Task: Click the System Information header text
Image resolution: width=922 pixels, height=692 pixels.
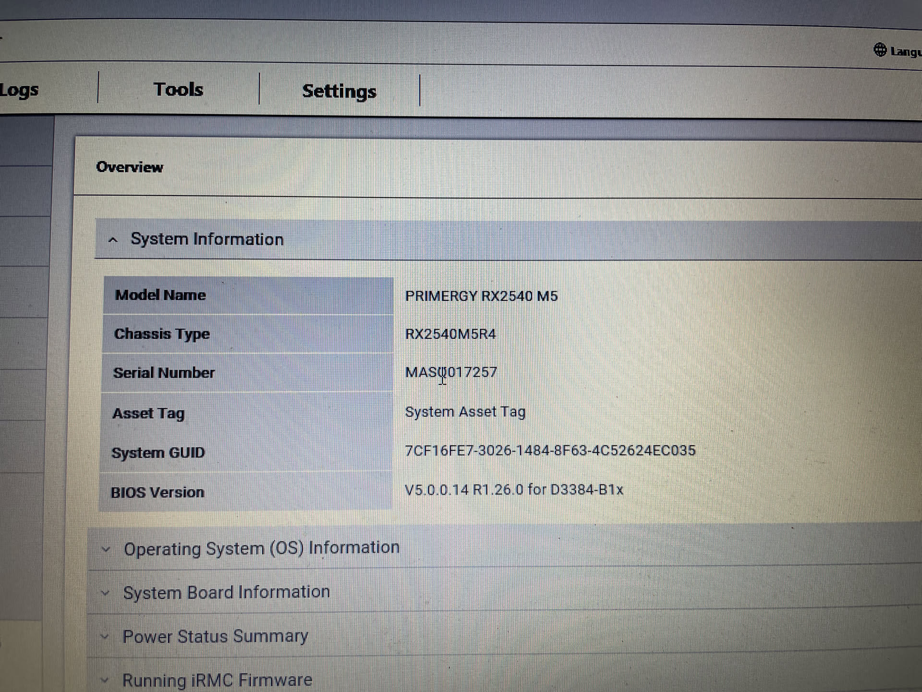Action: click(207, 239)
